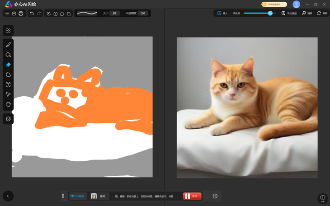Undo the last stroke
The image size is (330, 206).
32,14
